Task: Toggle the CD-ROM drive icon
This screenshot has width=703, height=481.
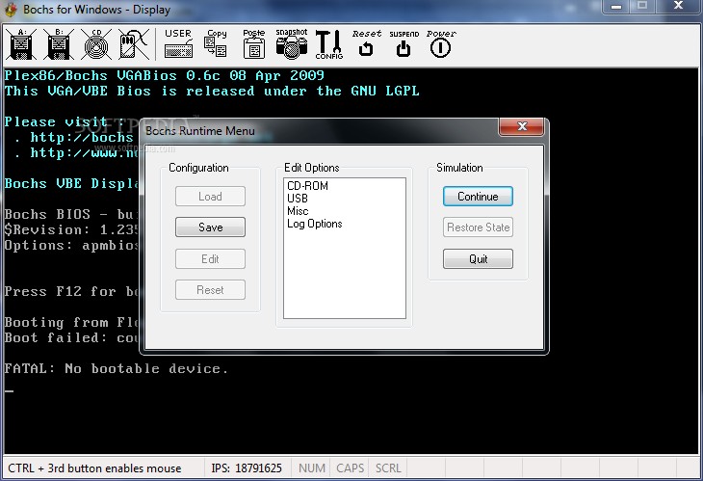Action: [x=96, y=44]
